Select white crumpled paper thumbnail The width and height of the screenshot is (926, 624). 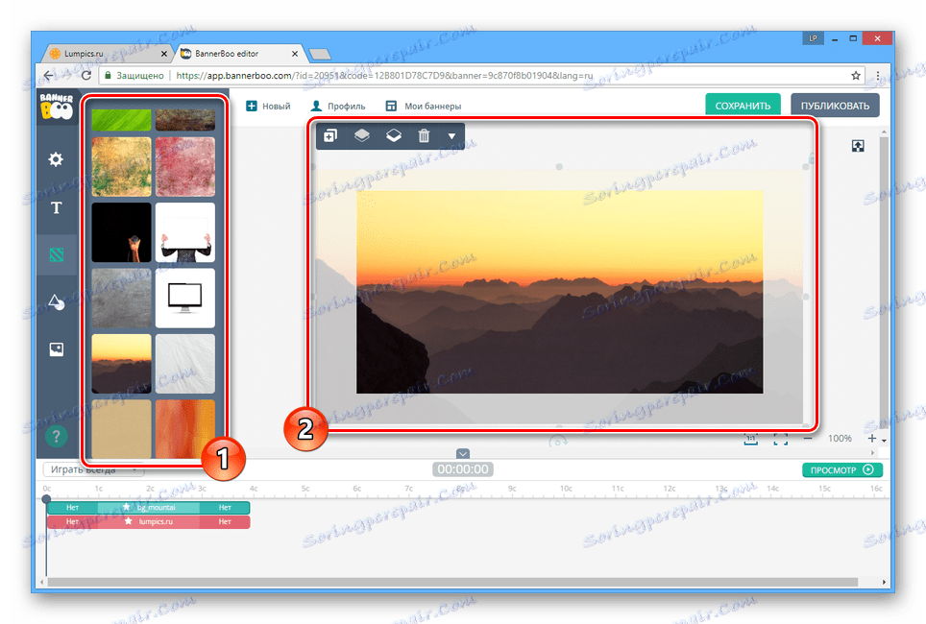[184, 364]
